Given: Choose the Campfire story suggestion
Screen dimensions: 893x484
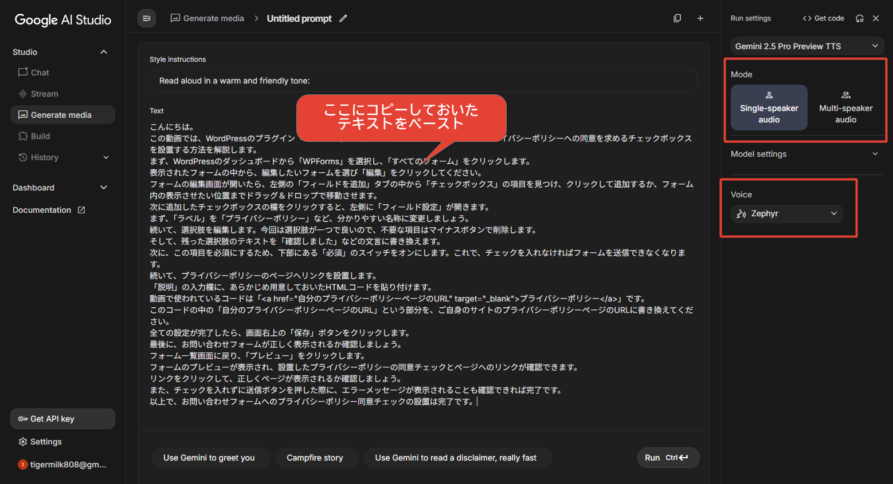Looking at the screenshot, I should click(315, 458).
